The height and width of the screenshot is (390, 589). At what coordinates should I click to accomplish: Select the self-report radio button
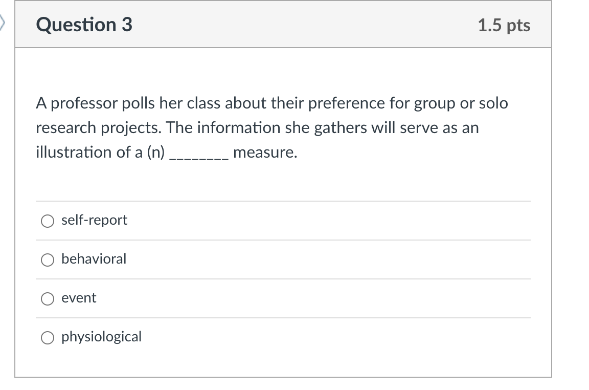click(x=48, y=221)
